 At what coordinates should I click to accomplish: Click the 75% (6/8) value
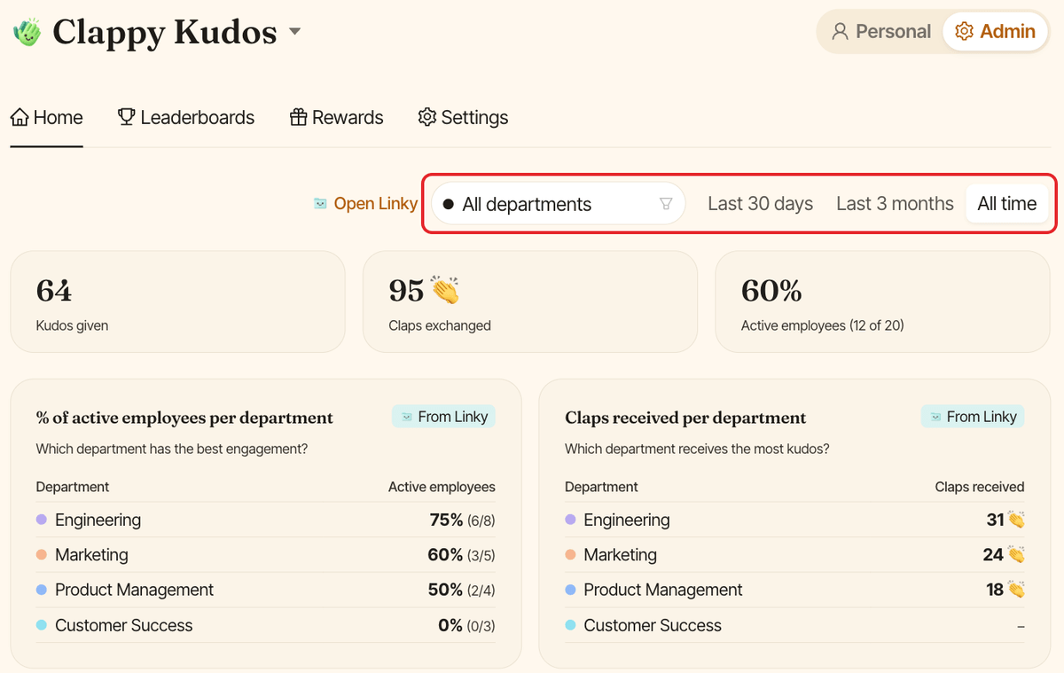[x=462, y=520]
